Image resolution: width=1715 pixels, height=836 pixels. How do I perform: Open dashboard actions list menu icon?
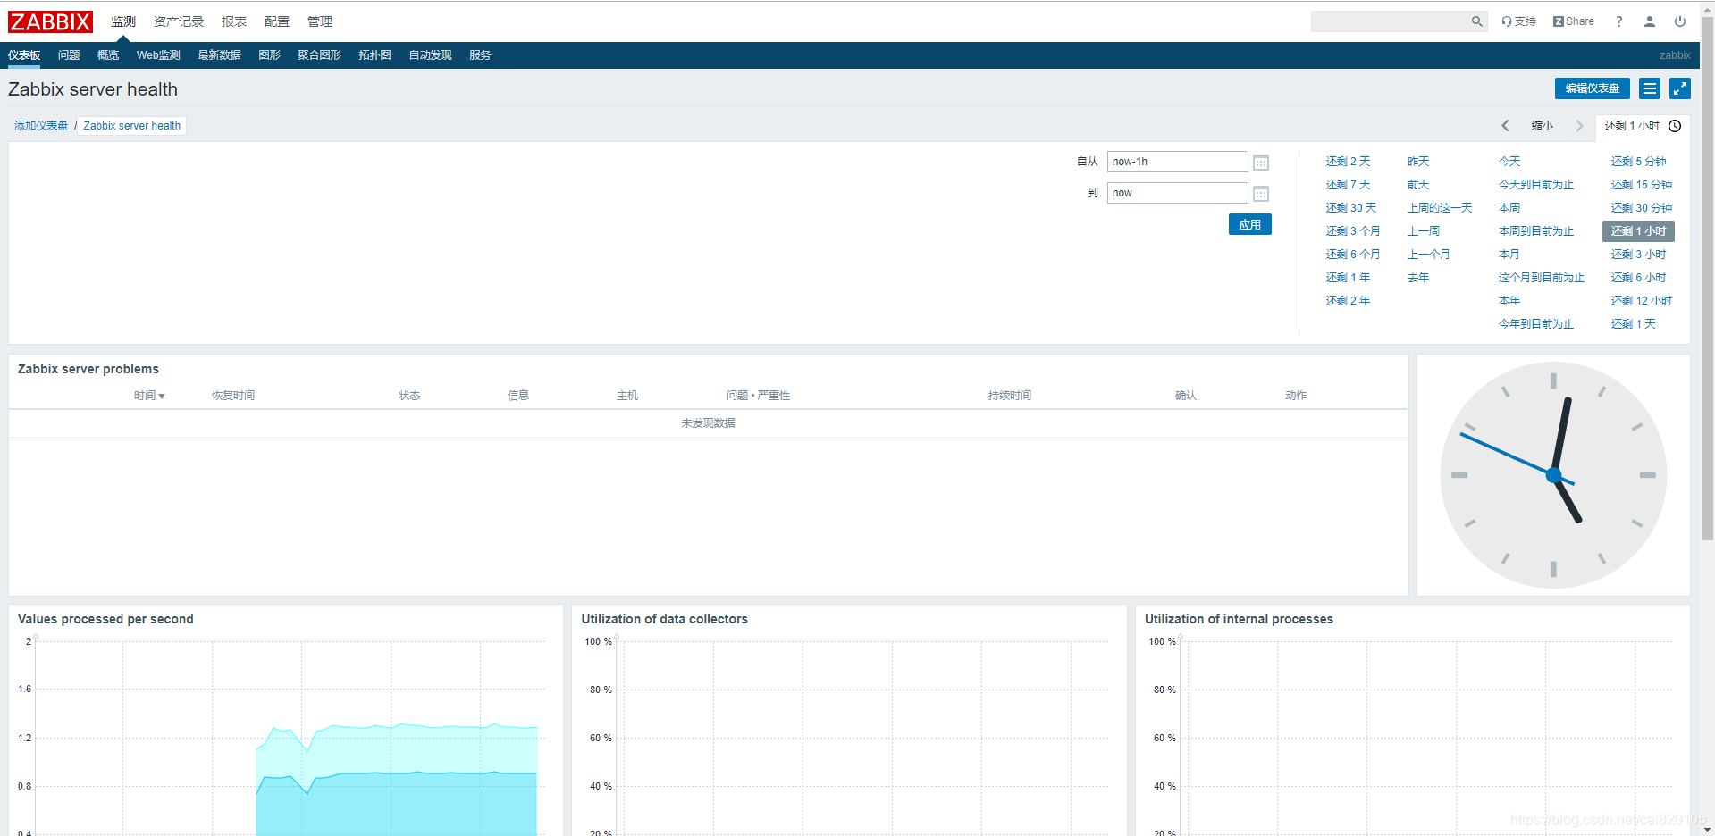coord(1650,88)
